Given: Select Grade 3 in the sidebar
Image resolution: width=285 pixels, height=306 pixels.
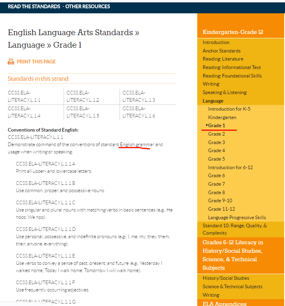Looking at the screenshot, I should pos(217,142).
